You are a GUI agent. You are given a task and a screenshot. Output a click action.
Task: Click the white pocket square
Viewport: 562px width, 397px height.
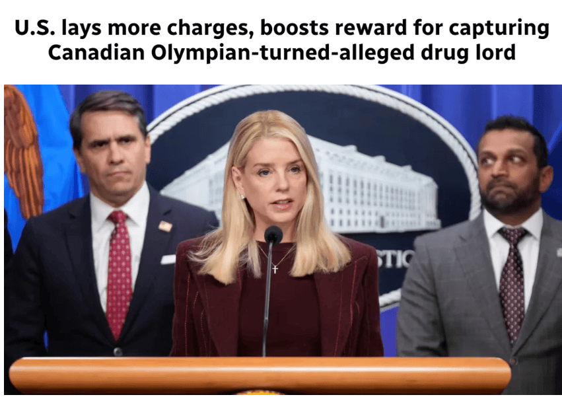click(168, 259)
